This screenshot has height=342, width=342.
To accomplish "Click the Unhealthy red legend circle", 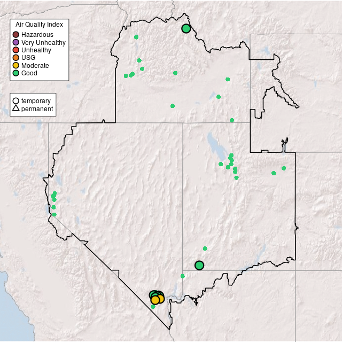I will [16, 50].
